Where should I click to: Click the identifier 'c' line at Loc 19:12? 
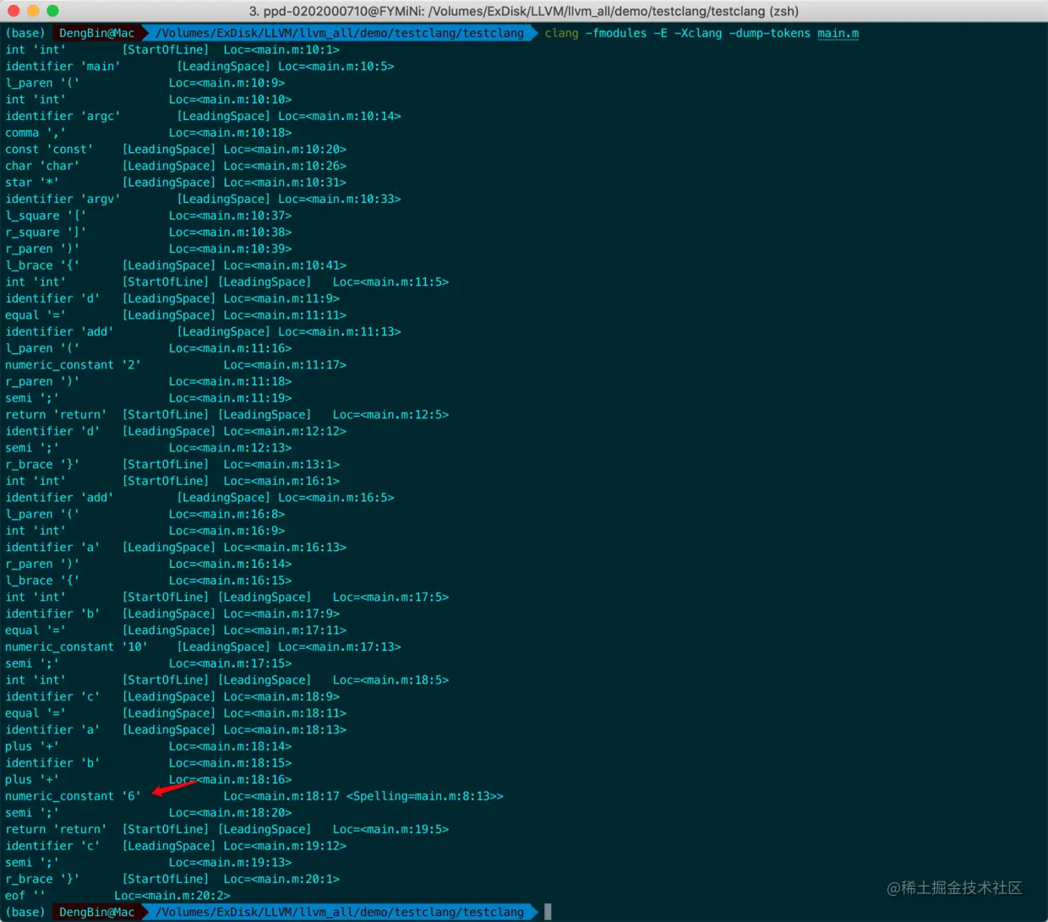point(176,846)
